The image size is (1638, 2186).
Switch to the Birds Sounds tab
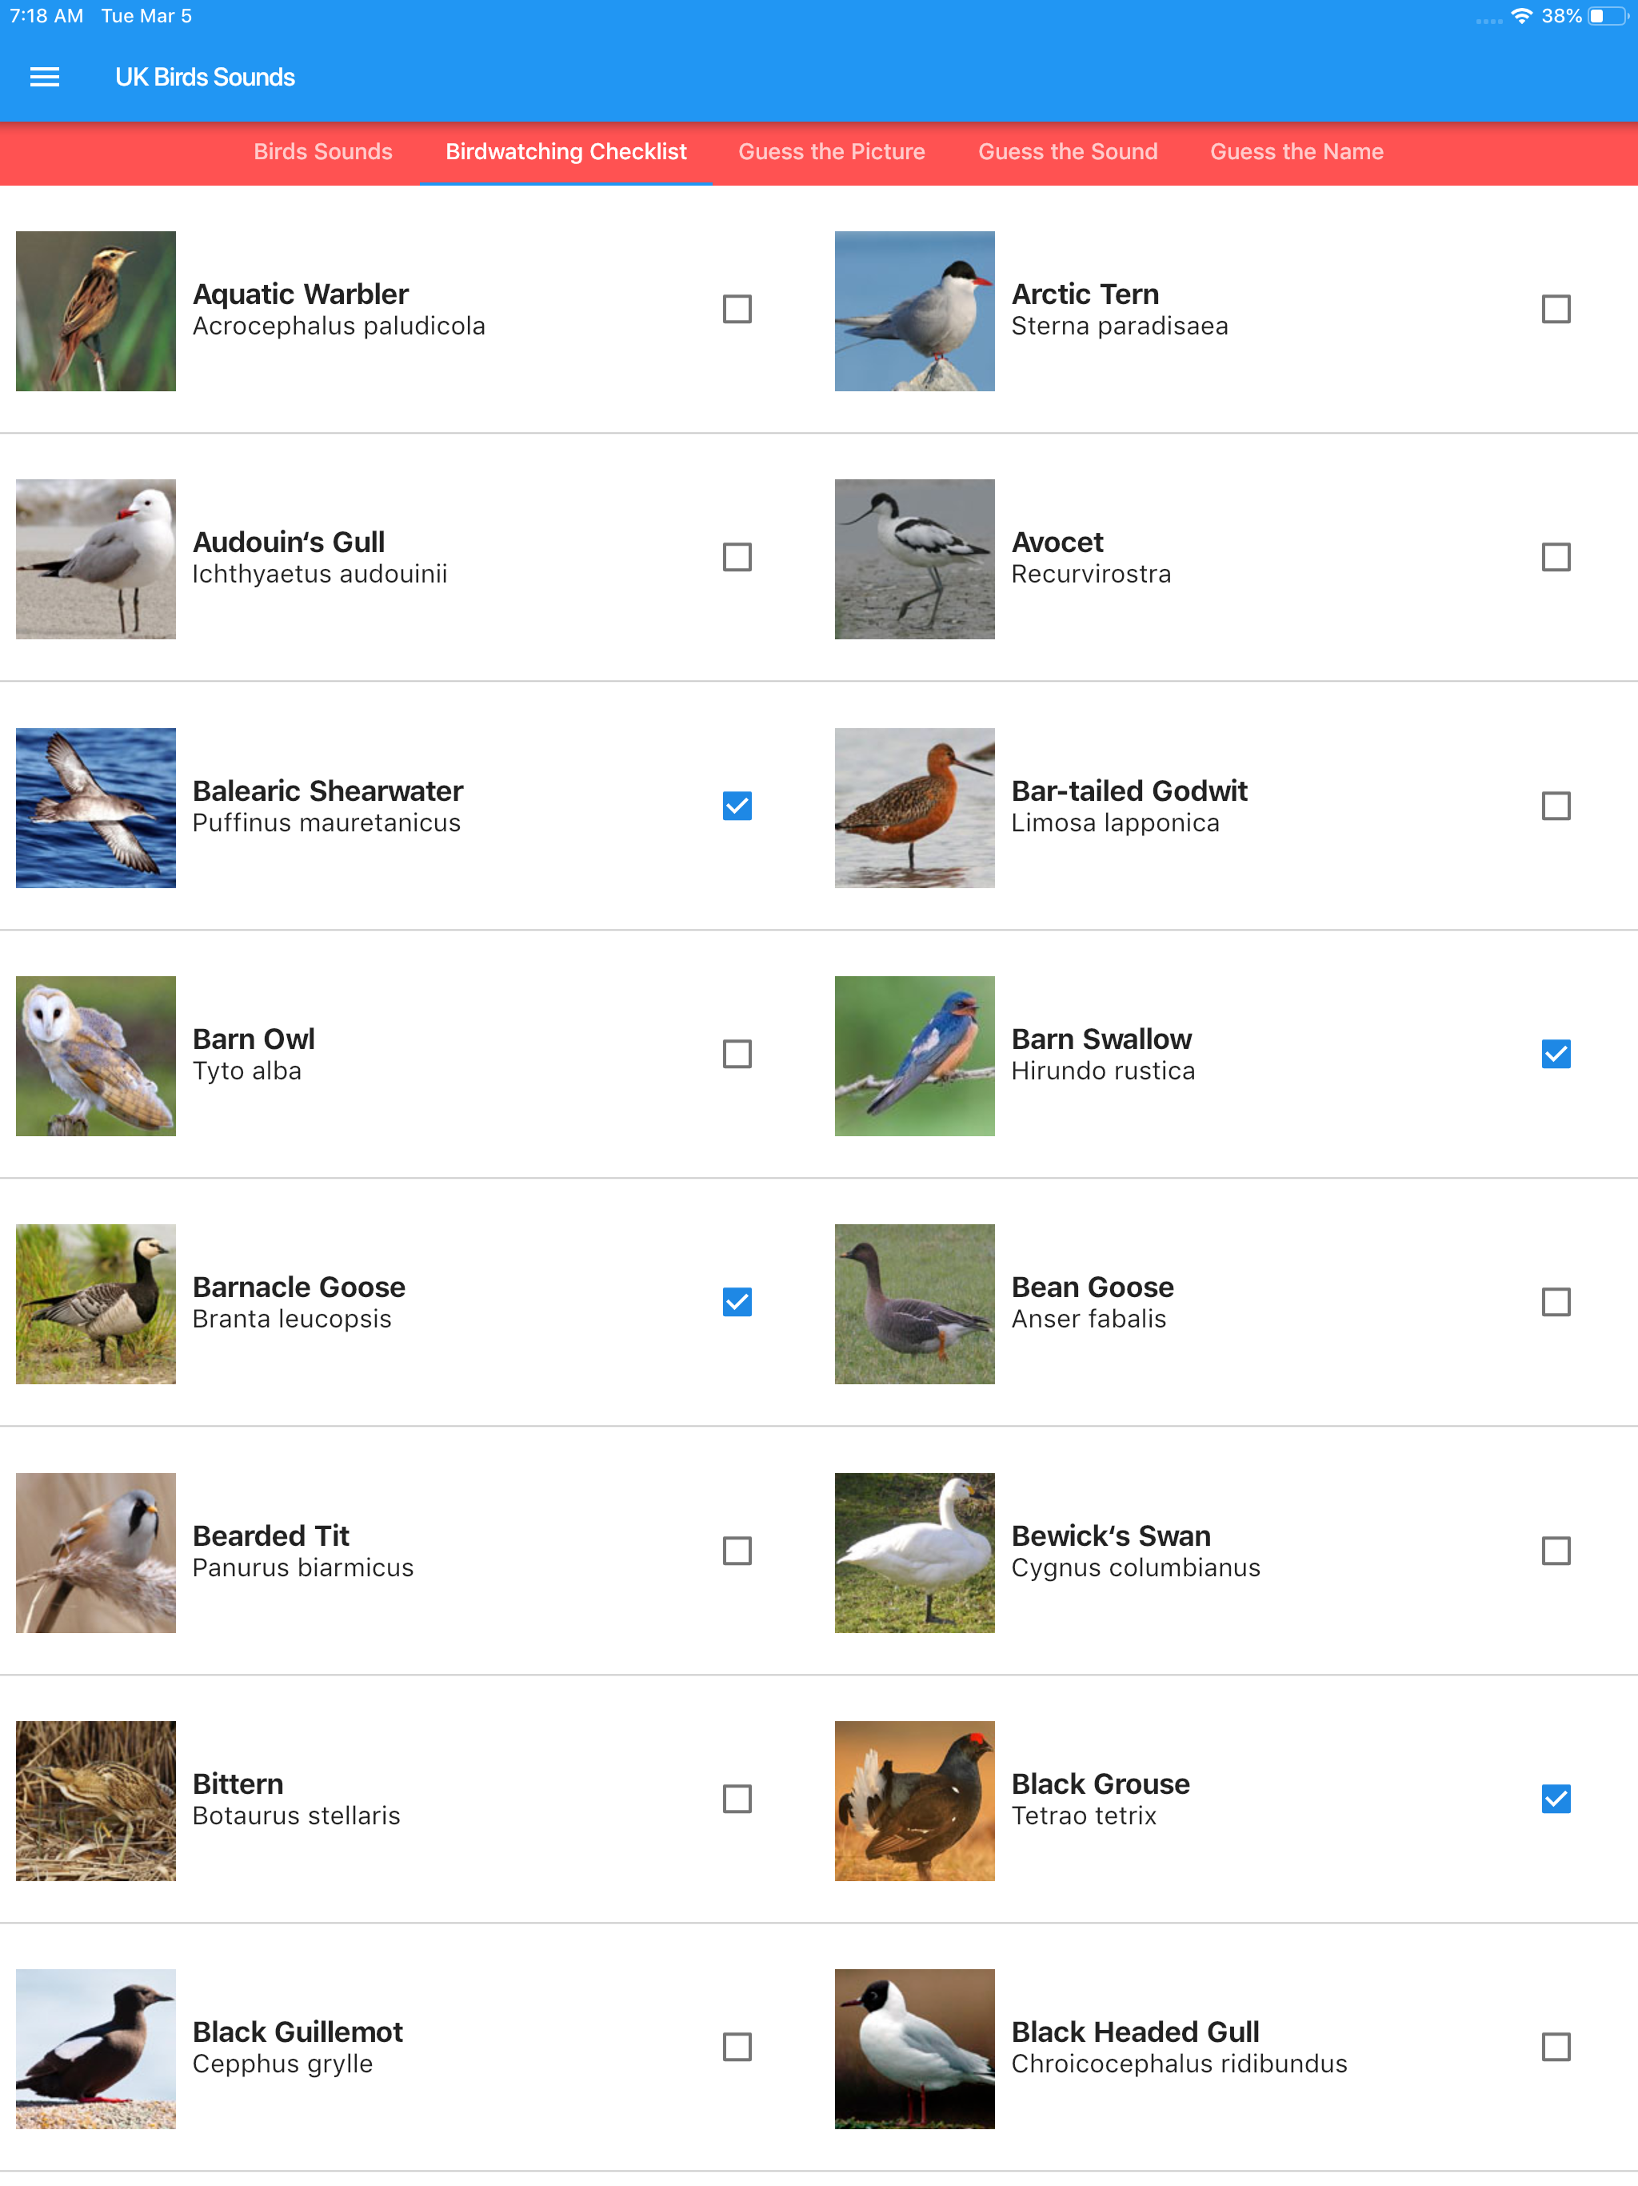[323, 152]
